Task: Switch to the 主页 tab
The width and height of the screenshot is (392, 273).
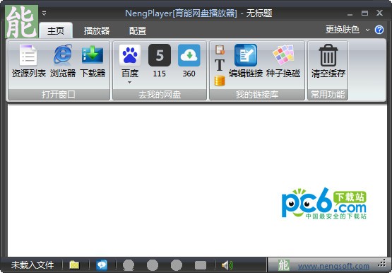Action: point(56,30)
